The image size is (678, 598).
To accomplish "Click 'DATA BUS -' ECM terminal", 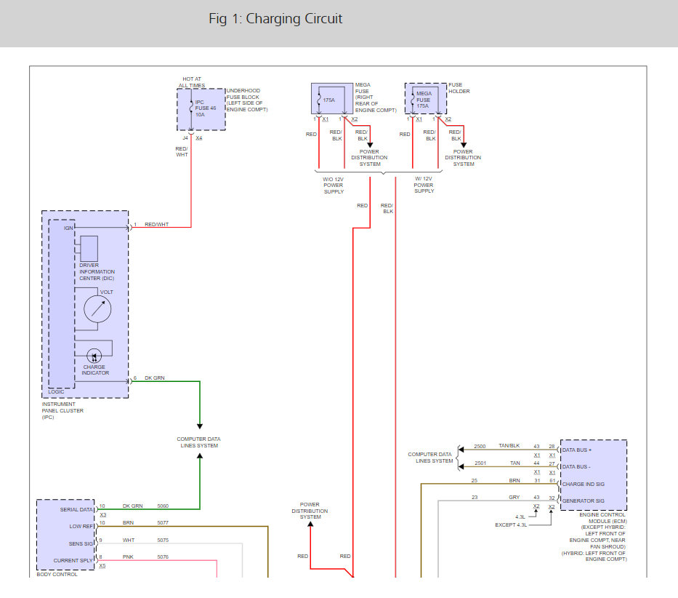I will pos(576,467).
